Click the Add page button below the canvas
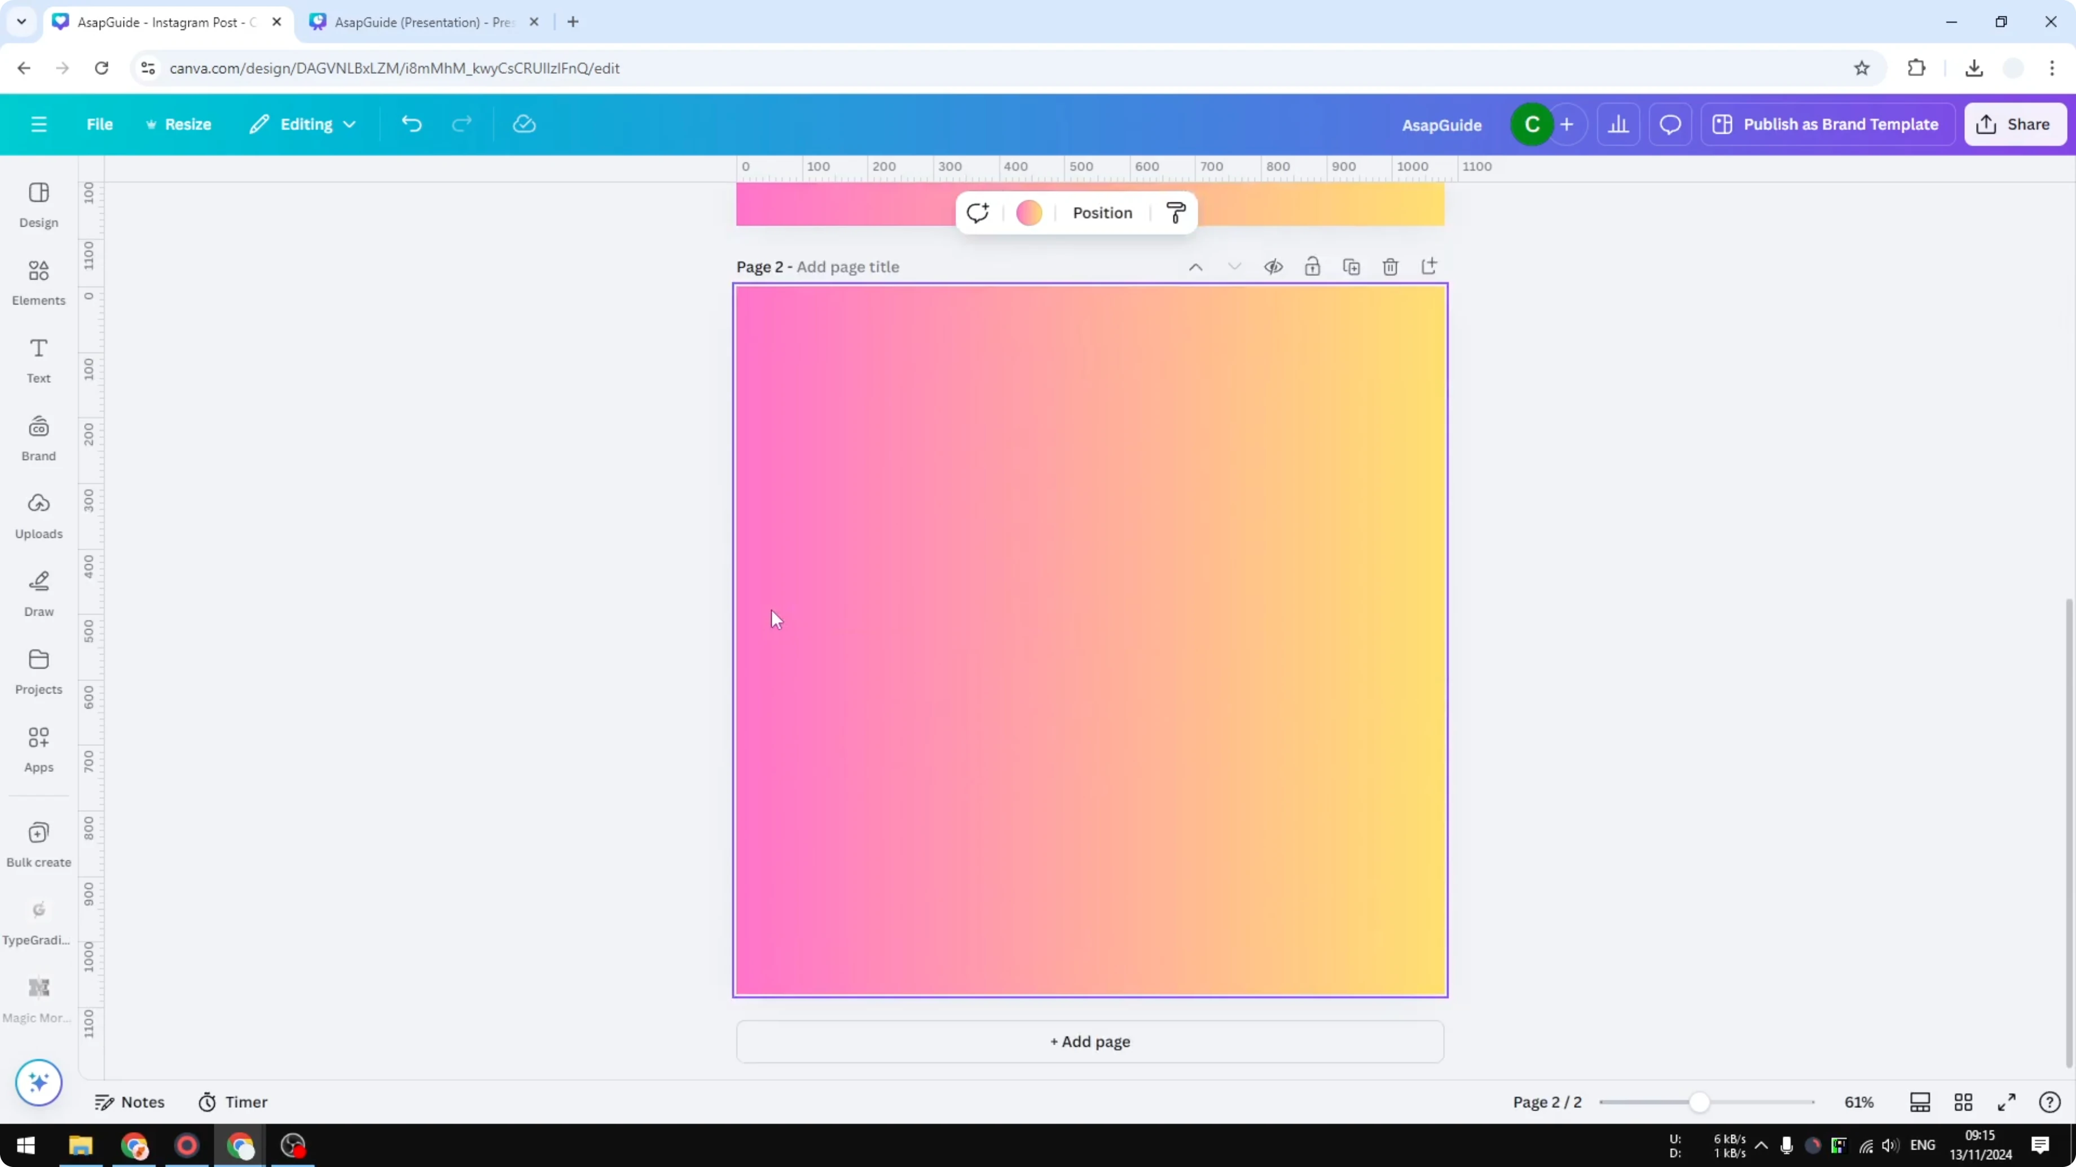Image resolution: width=2076 pixels, height=1167 pixels. (1089, 1041)
